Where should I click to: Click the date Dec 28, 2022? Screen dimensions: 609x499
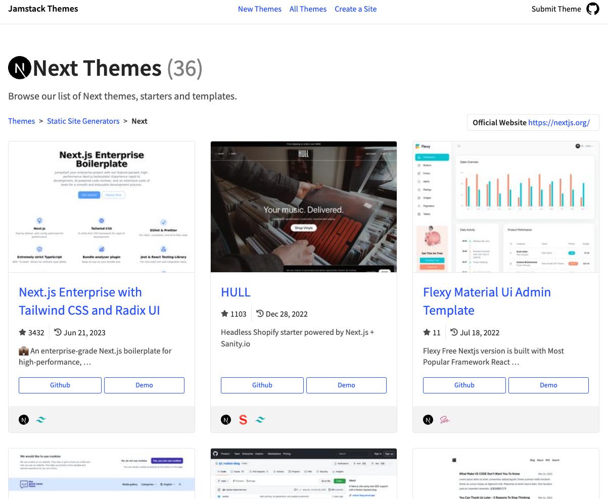click(287, 314)
